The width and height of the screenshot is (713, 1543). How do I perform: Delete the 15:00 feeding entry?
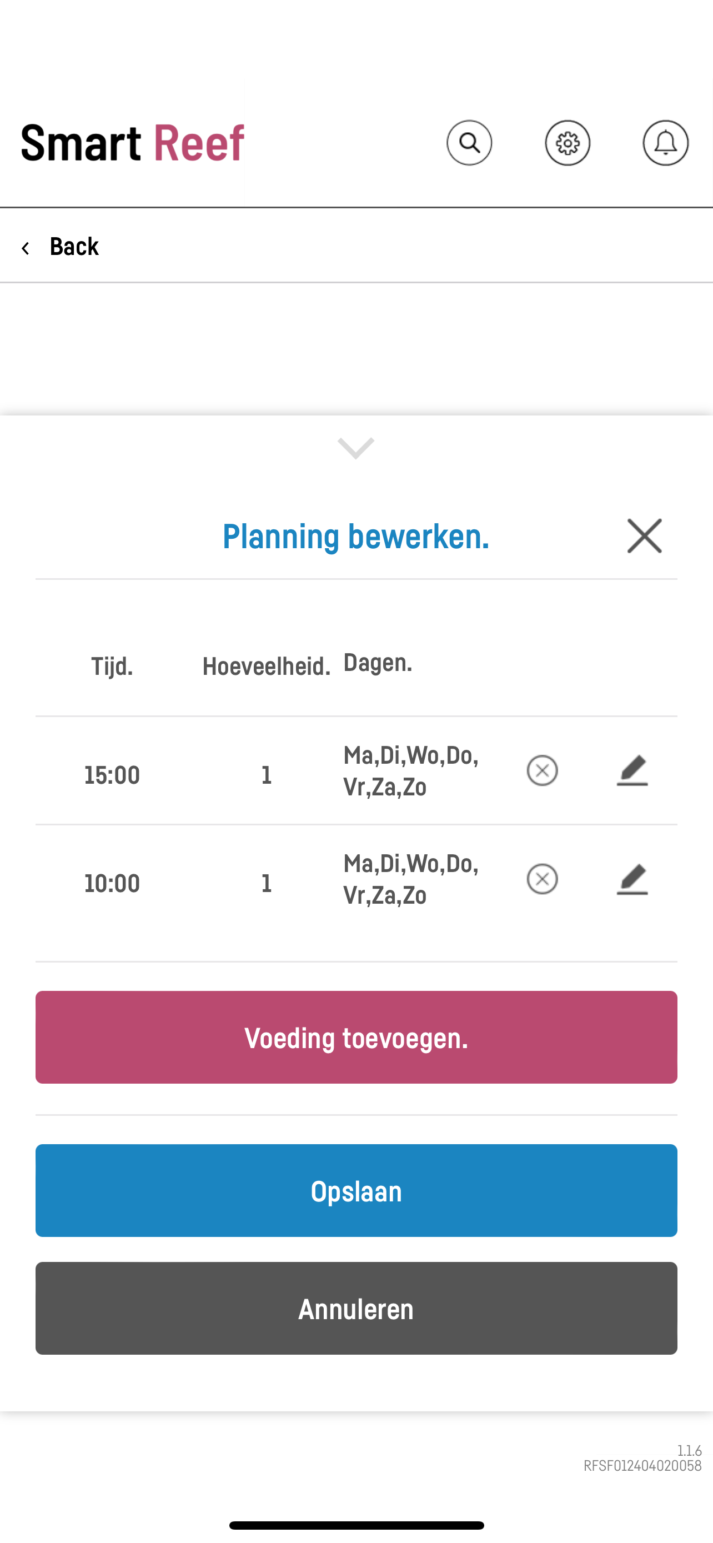[x=543, y=770]
